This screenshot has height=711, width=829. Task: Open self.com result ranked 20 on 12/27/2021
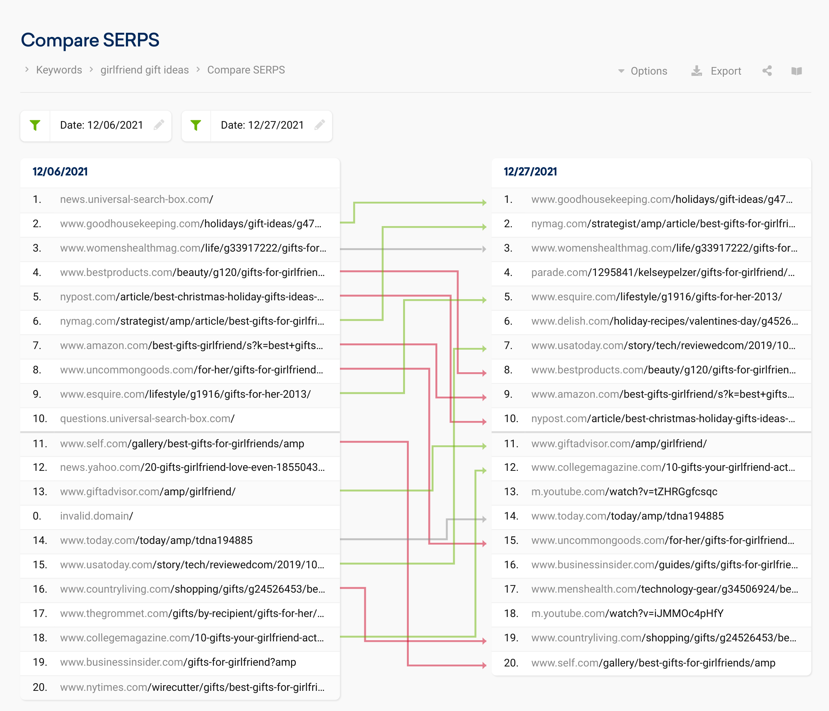[653, 663]
